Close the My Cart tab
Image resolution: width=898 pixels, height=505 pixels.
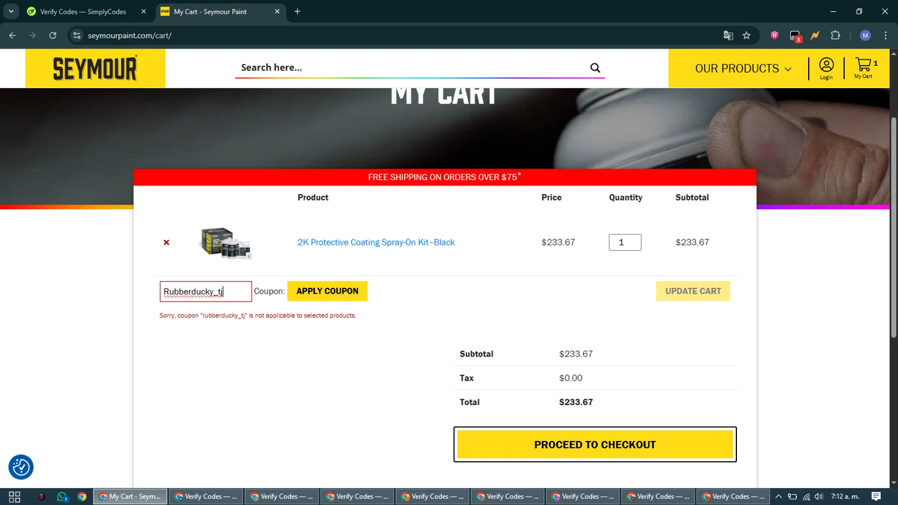tap(277, 11)
